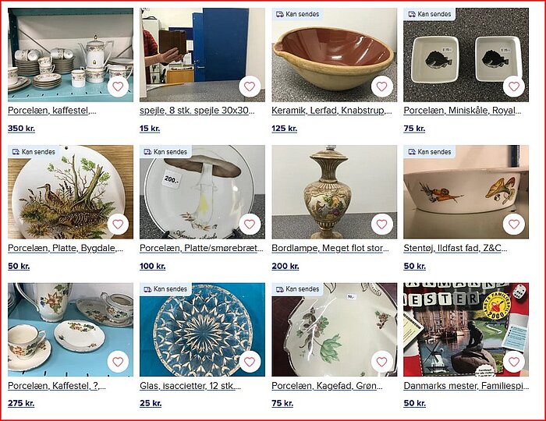This screenshot has height=421, width=546.
Task: View the antique table lamp photo
Action: coord(335,192)
